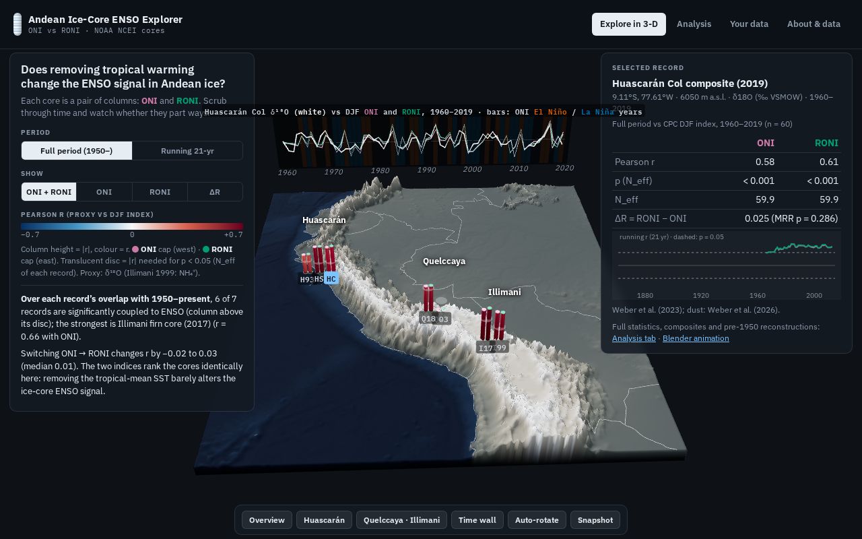Click the running r sparkline chart
The image size is (862, 539).
pos(726,265)
